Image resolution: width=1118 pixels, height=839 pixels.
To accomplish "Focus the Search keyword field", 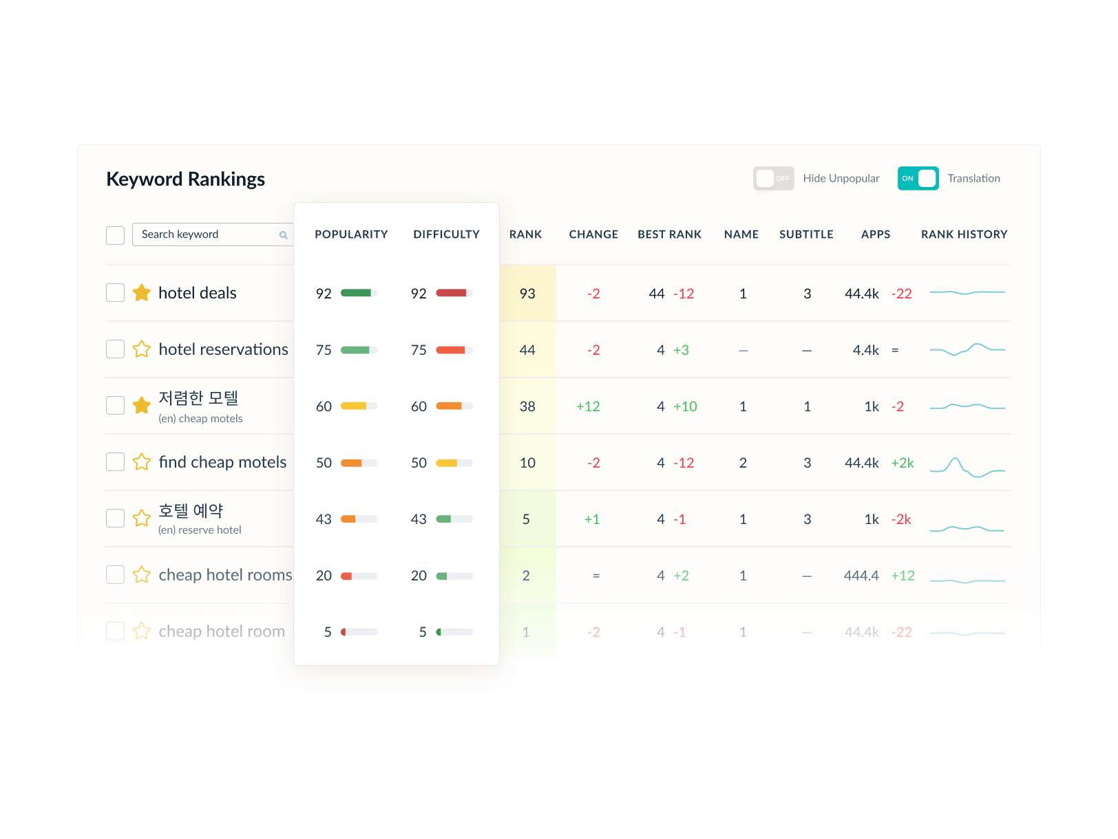I will [207, 235].
